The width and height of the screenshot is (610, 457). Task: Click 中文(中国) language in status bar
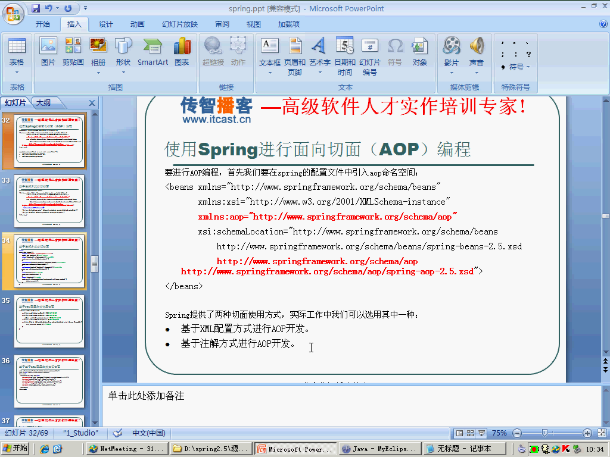coord(148,433)
